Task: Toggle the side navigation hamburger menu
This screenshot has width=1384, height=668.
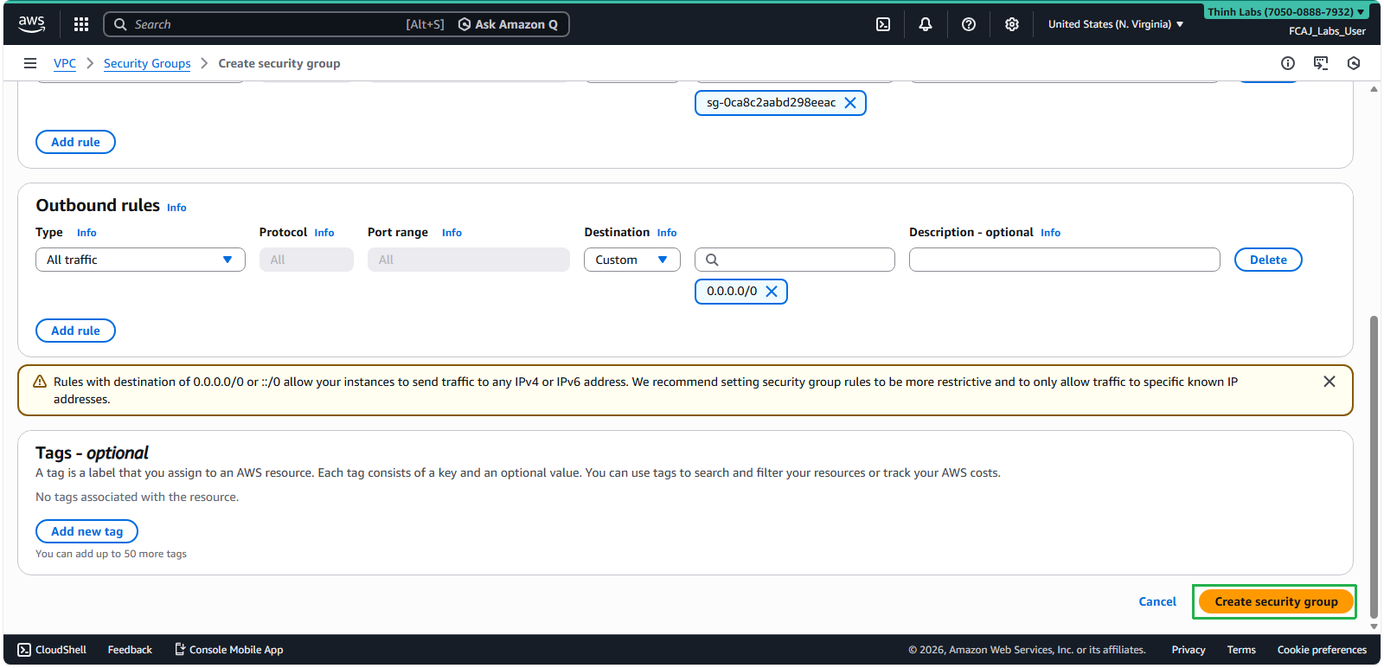Action: click(30, 63)
